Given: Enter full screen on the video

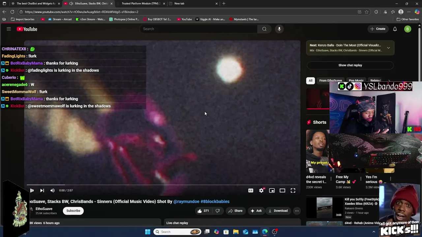Looking at the screenshot, I should point(293,190).
